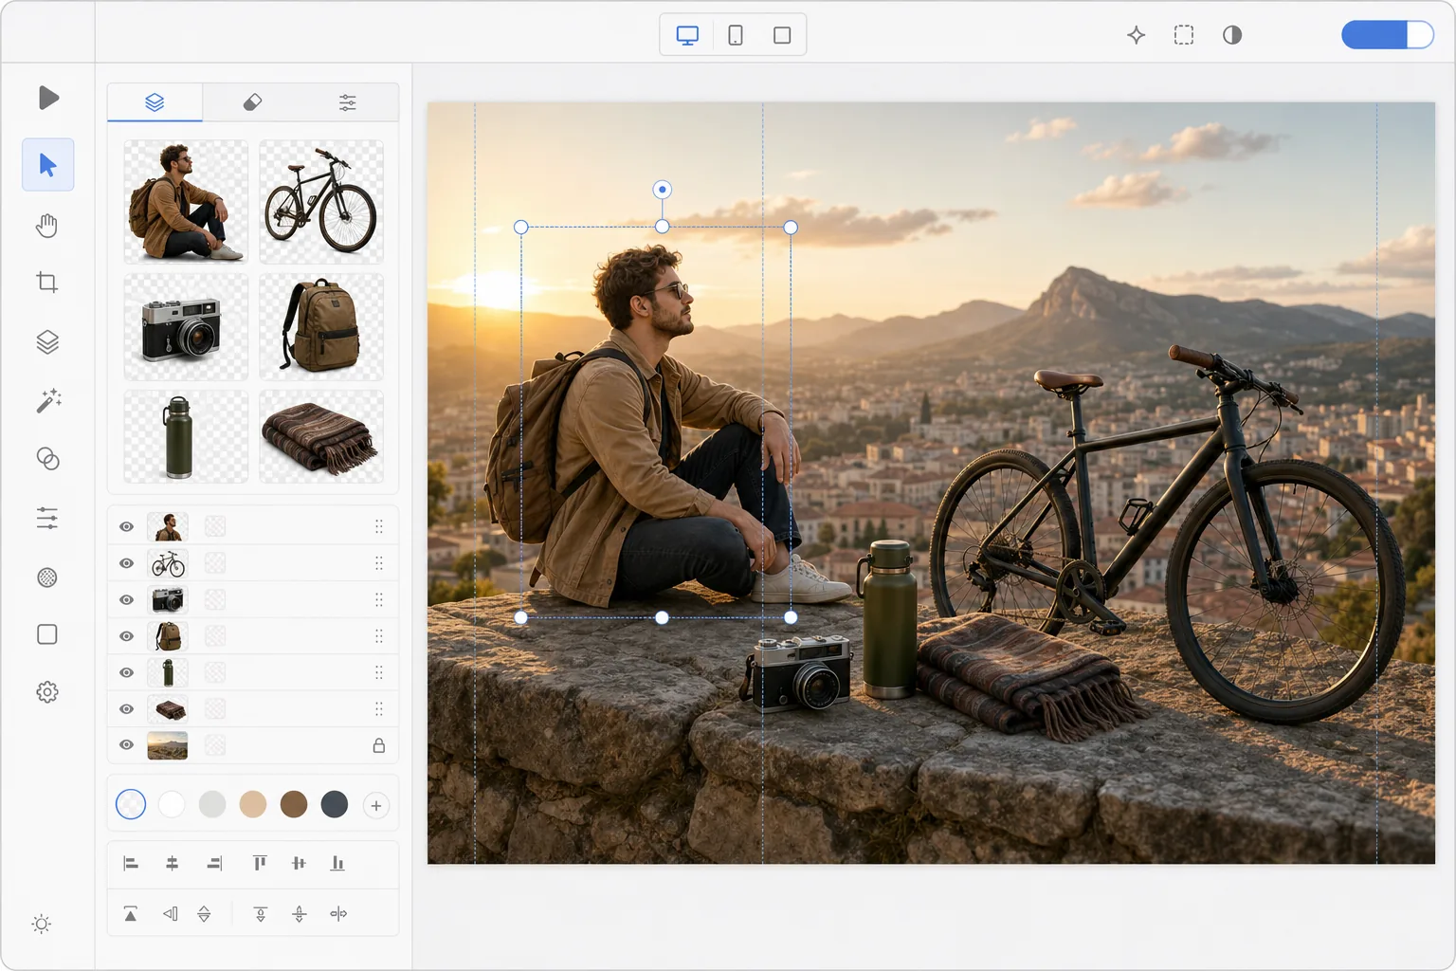Select the backpack asset in the grid
1456x971 pixels.
(321, 327)
